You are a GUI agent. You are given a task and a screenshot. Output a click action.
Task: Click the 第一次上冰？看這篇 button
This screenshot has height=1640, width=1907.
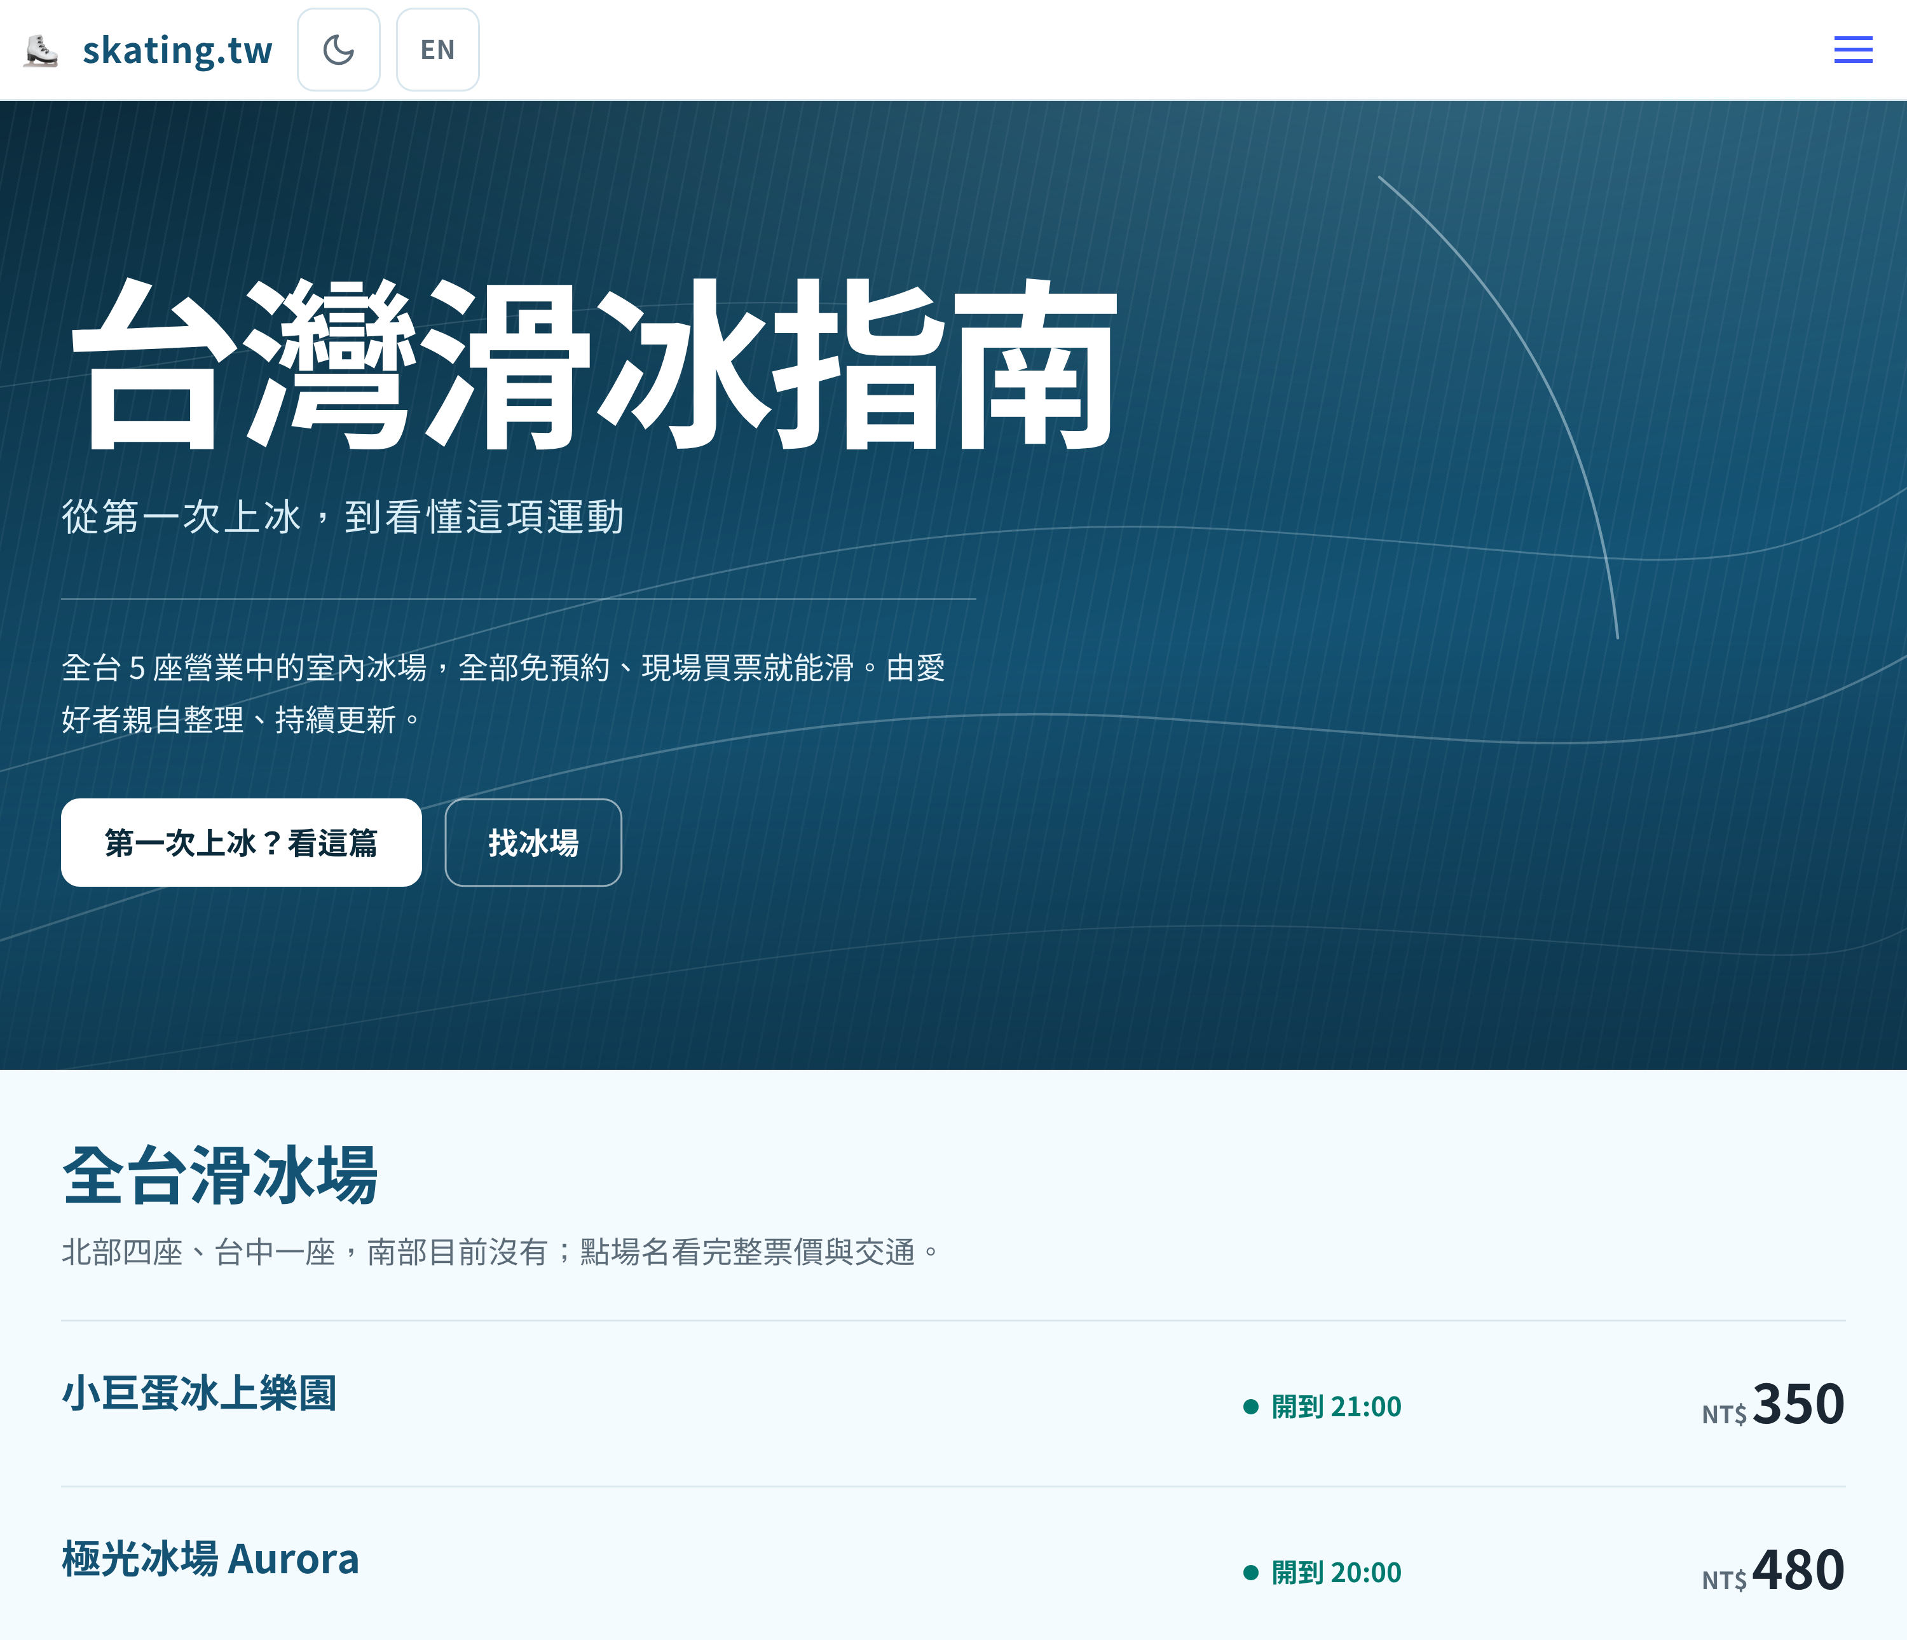point(241,843)
